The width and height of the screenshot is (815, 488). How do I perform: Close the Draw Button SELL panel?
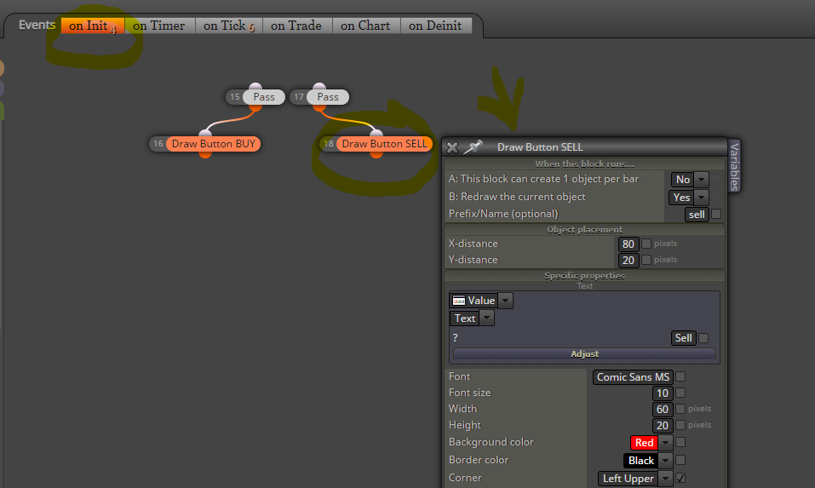pos(452,147)
